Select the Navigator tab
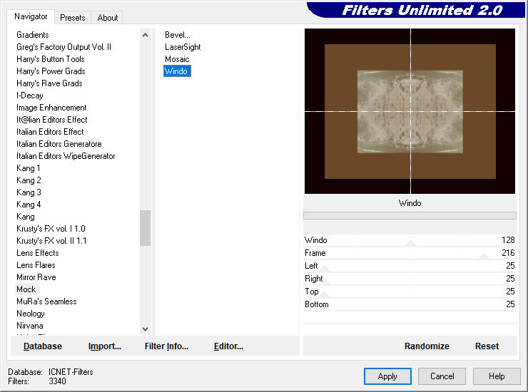This screenshot has height=392, width=528. (x=31, y=16)
